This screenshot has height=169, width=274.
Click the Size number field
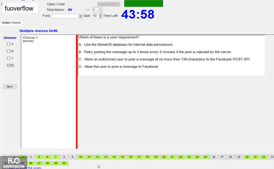point(96,16)
